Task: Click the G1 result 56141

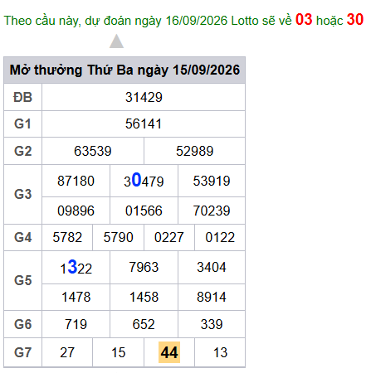Action: (x=144, y=124)
